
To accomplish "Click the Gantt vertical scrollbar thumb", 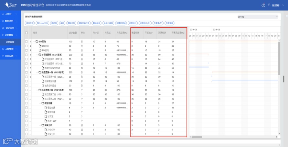I will click(279, 59).
